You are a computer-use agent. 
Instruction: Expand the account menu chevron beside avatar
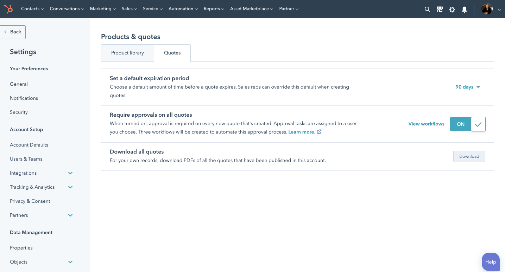[x=499, y=10]
